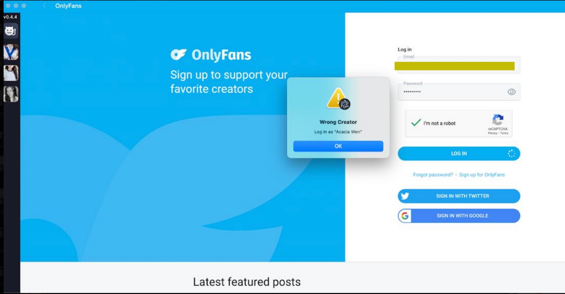The image size is (565, 294).
Task: Click the warning icon in the dialog
Action: click(x=338, y=98)
